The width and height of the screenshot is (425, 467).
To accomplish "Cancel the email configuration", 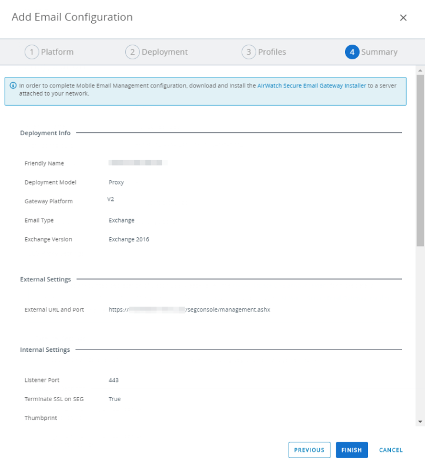I will point(391,450).
